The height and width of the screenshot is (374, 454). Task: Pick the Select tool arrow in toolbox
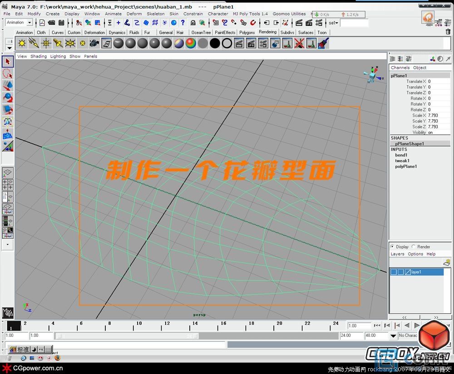click(x=8, y=62)
